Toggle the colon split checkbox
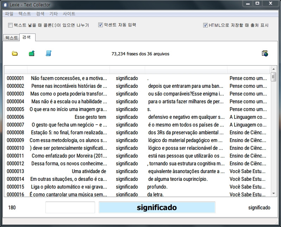 pyautogui.click(x=10, y=25)
